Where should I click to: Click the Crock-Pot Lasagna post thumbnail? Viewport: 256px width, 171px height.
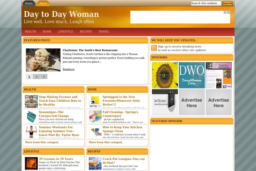pos(95,163)
